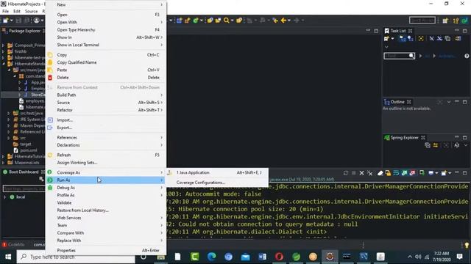
Task: Click Assign Working Sets...
Action: click(106, 163)
